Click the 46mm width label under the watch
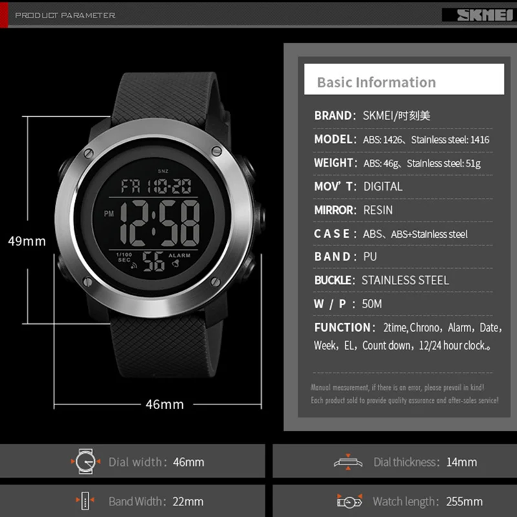 [165, 405]
